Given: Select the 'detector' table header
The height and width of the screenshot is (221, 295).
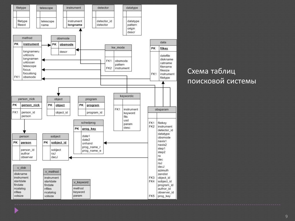Looking at the screenshot, I should (x=103, y=8).
